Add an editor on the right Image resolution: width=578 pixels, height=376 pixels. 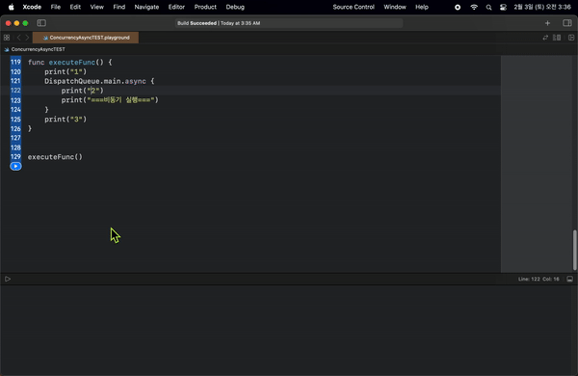click(x=571, y=38)
